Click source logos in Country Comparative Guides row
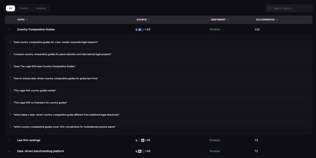The image size is (316, 158). (140, 30)
